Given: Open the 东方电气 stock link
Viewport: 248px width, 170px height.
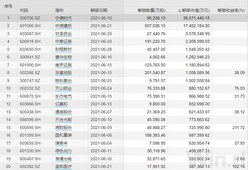Looking at the screenshot, I should pos(63,96).
